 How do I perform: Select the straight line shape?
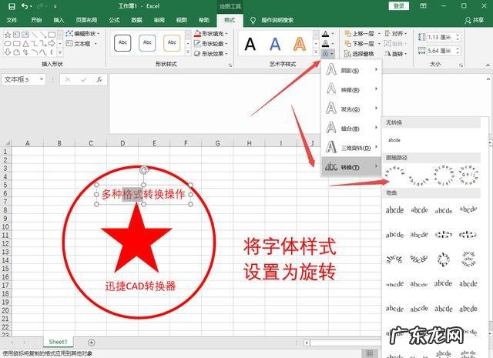tap(34, 35)
